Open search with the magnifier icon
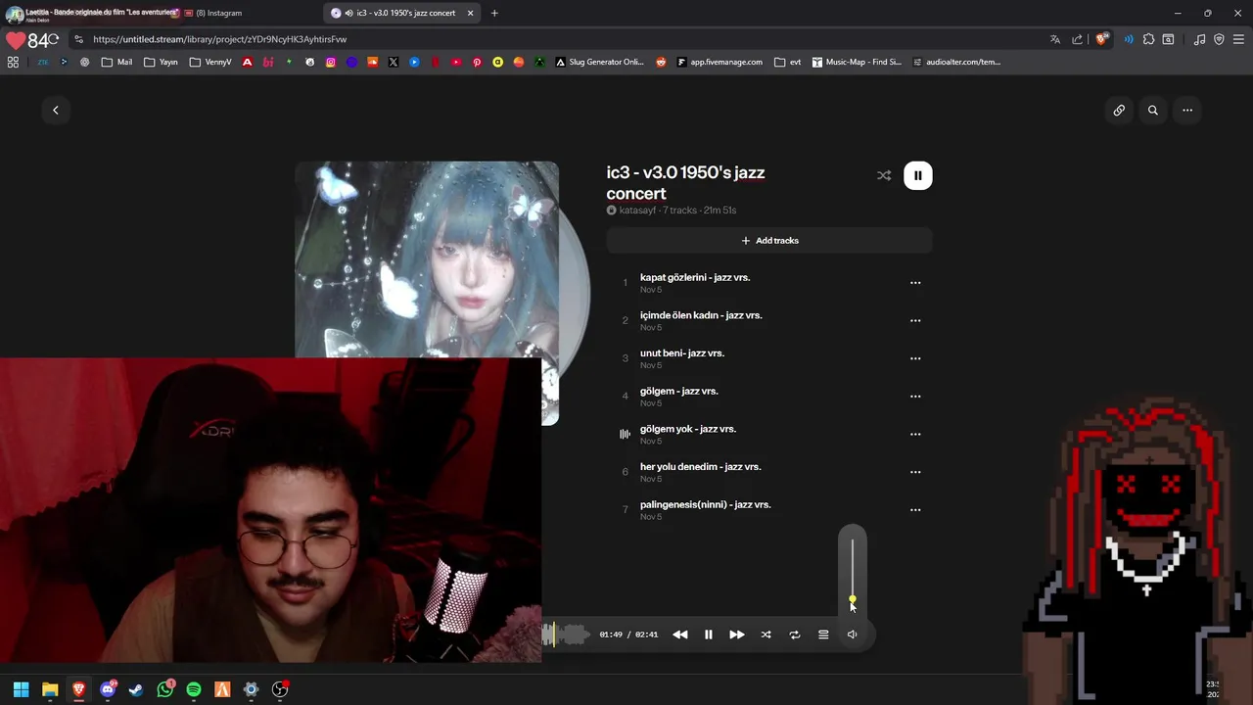This screenshot has height=705, width=1253. click(x=1153, y=110)
